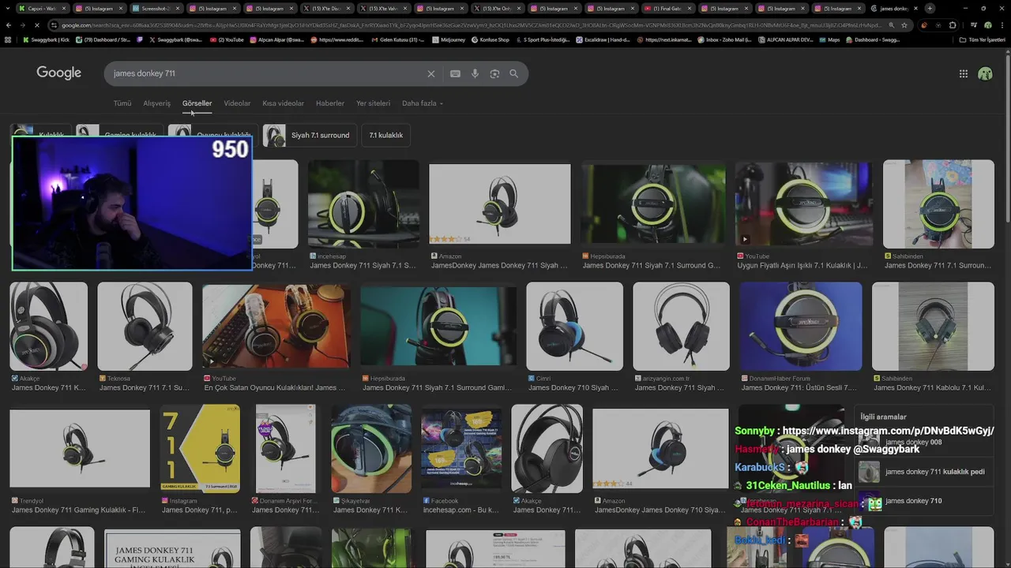Viewport: 1011px width, 568px height.
Task: Switch to the Haberler tab
Action: [x=330, y=103]
